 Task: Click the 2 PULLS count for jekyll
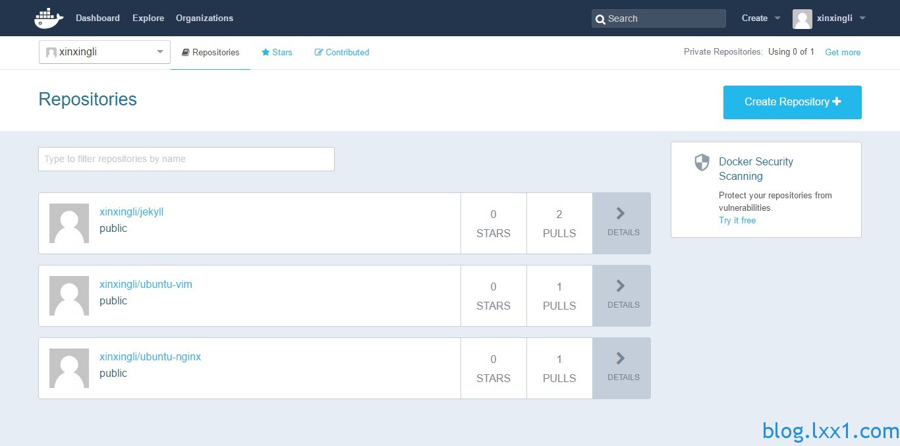point(559,223)
